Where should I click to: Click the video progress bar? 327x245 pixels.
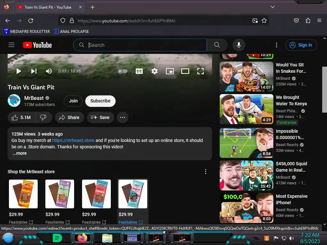pyautogui.click(x=110, y=63)
